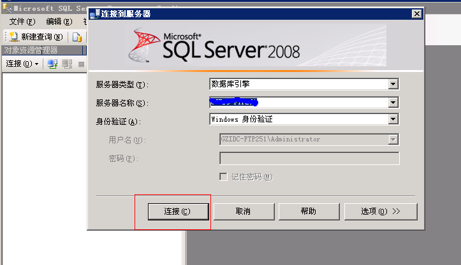Open 用户名 dropdown arrow
The width and height of the screenshot is (461, 265).
(x=393, y=140)
